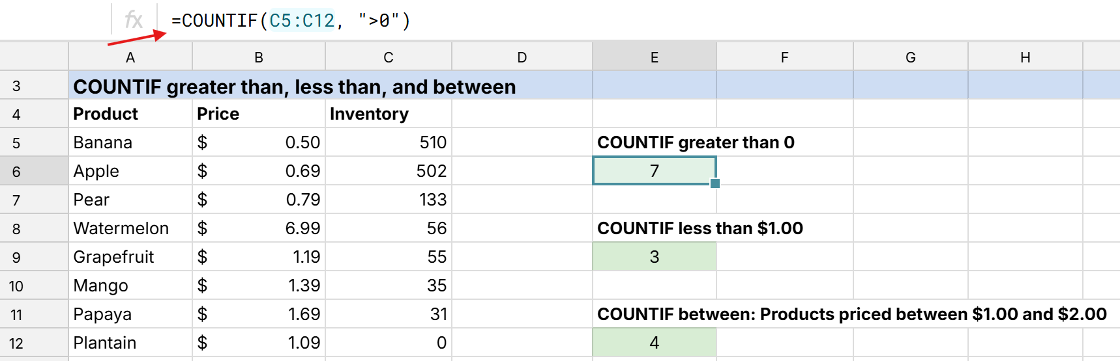The image size is (1120, 361).
Task: Click the fill handle on selected cell
Action: click(x=715, y=183)
